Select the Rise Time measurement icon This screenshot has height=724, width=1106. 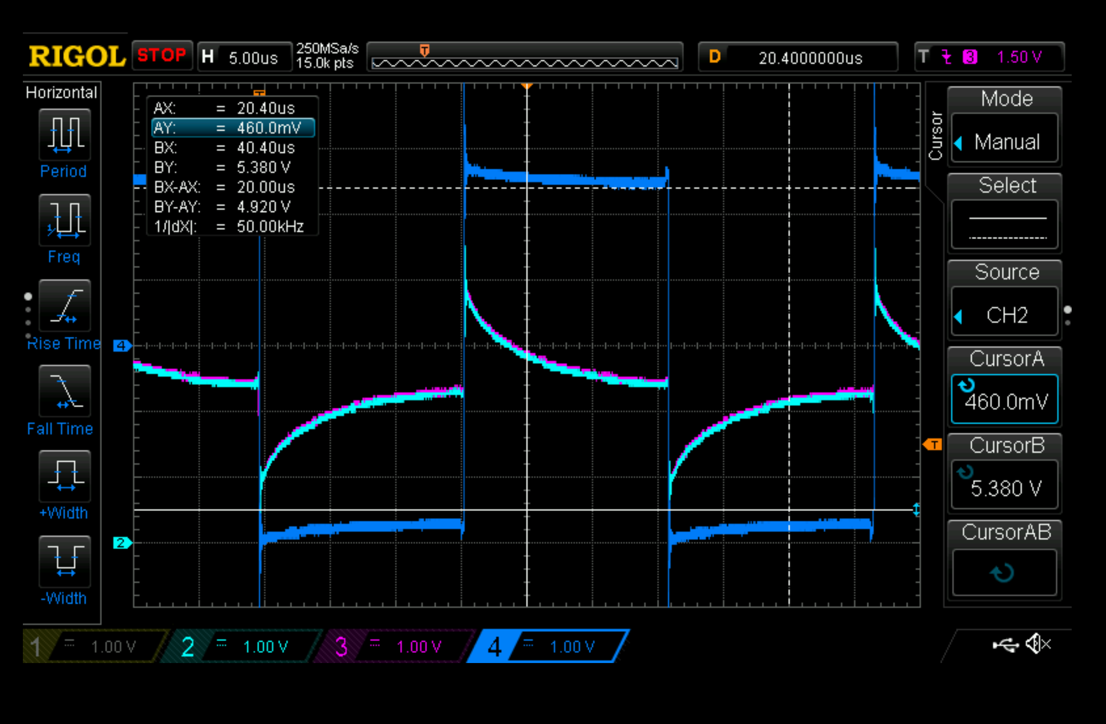point(65,305)
